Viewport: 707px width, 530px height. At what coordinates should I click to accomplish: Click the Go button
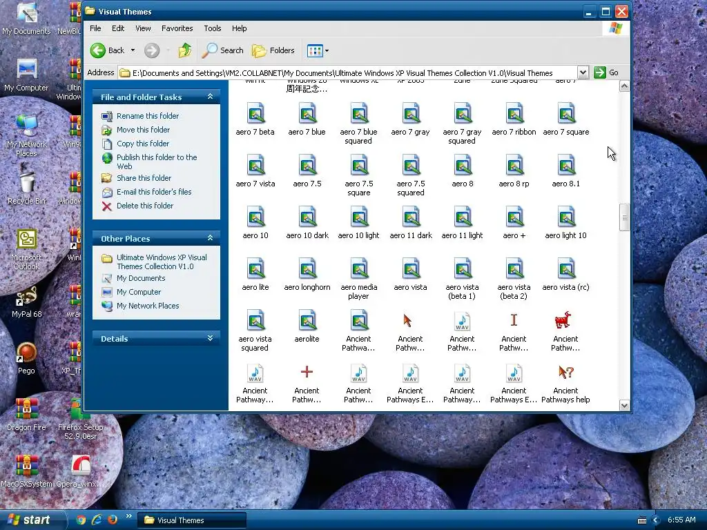pyautogui.click(x=606, y=72)
